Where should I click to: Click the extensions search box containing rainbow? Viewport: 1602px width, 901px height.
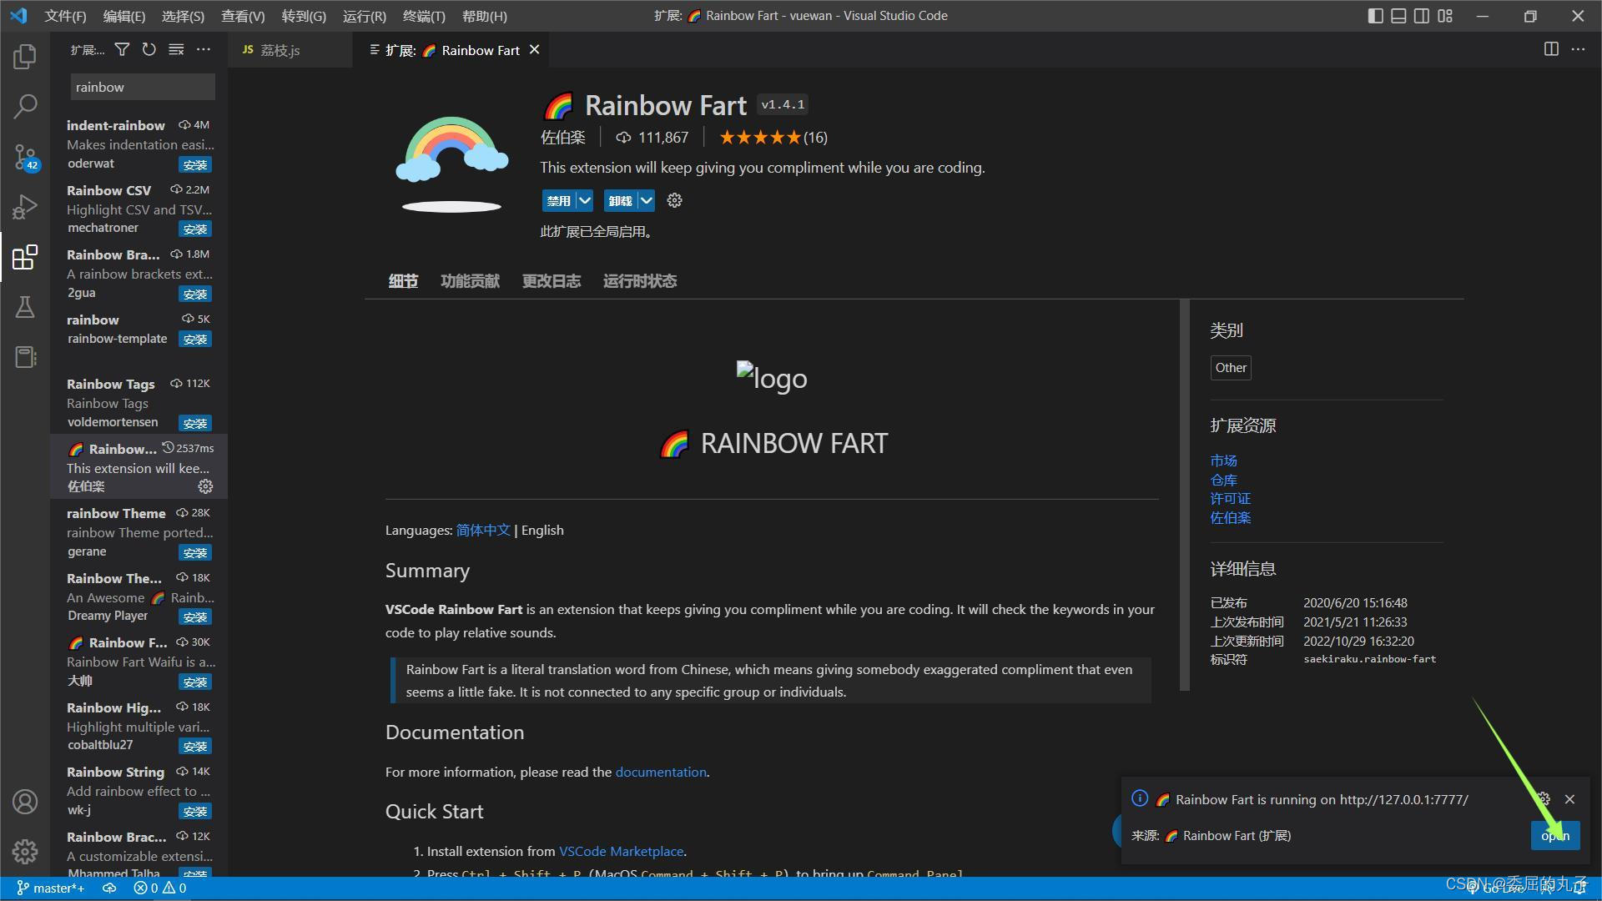143,87
